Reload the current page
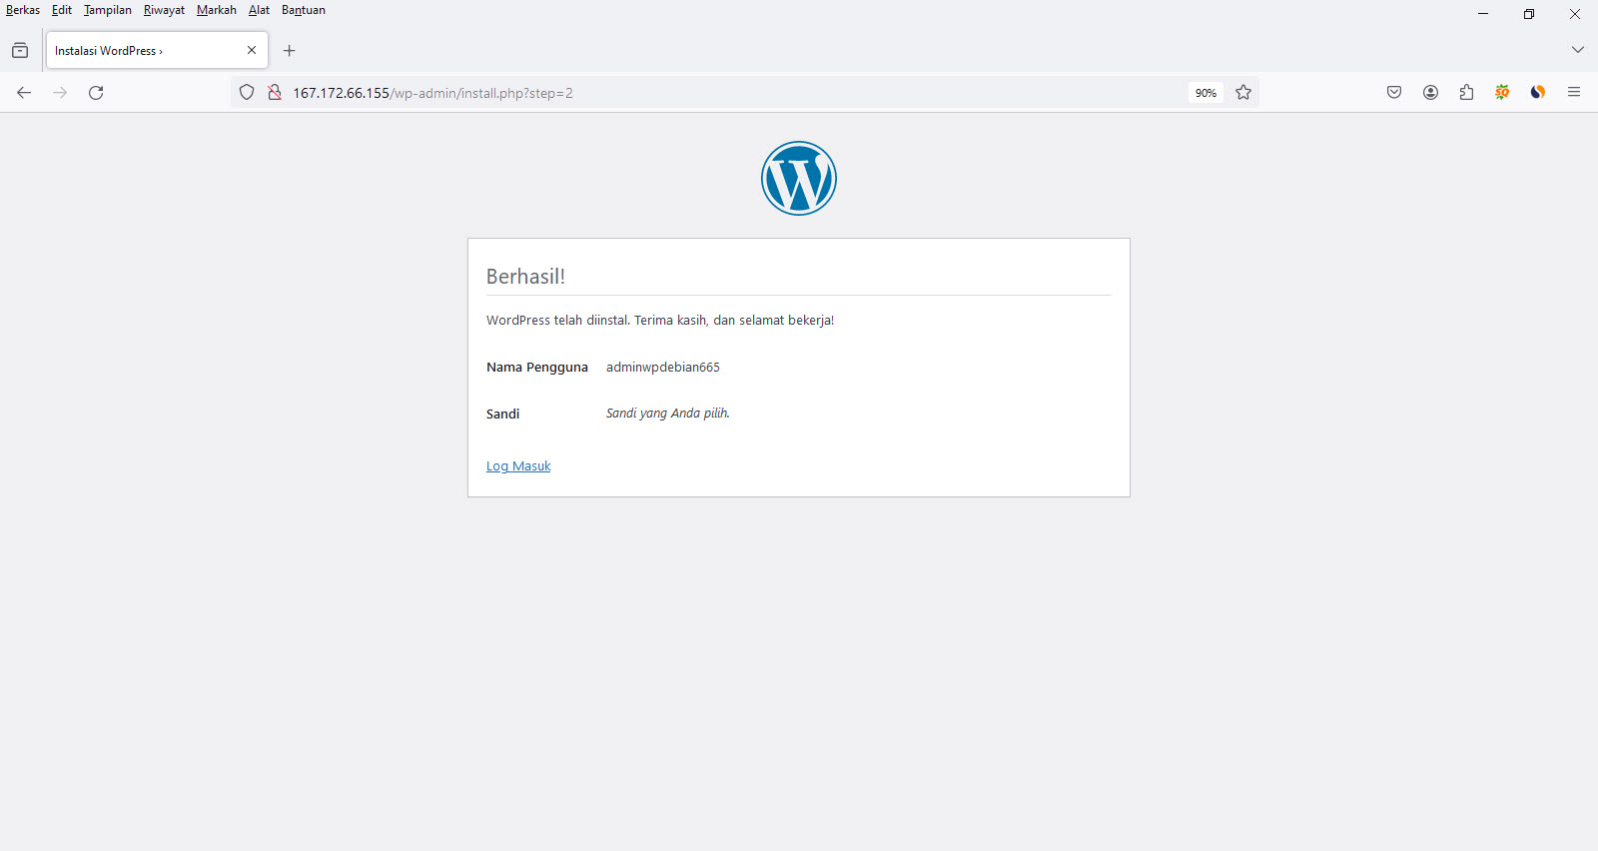 (96, 93)
